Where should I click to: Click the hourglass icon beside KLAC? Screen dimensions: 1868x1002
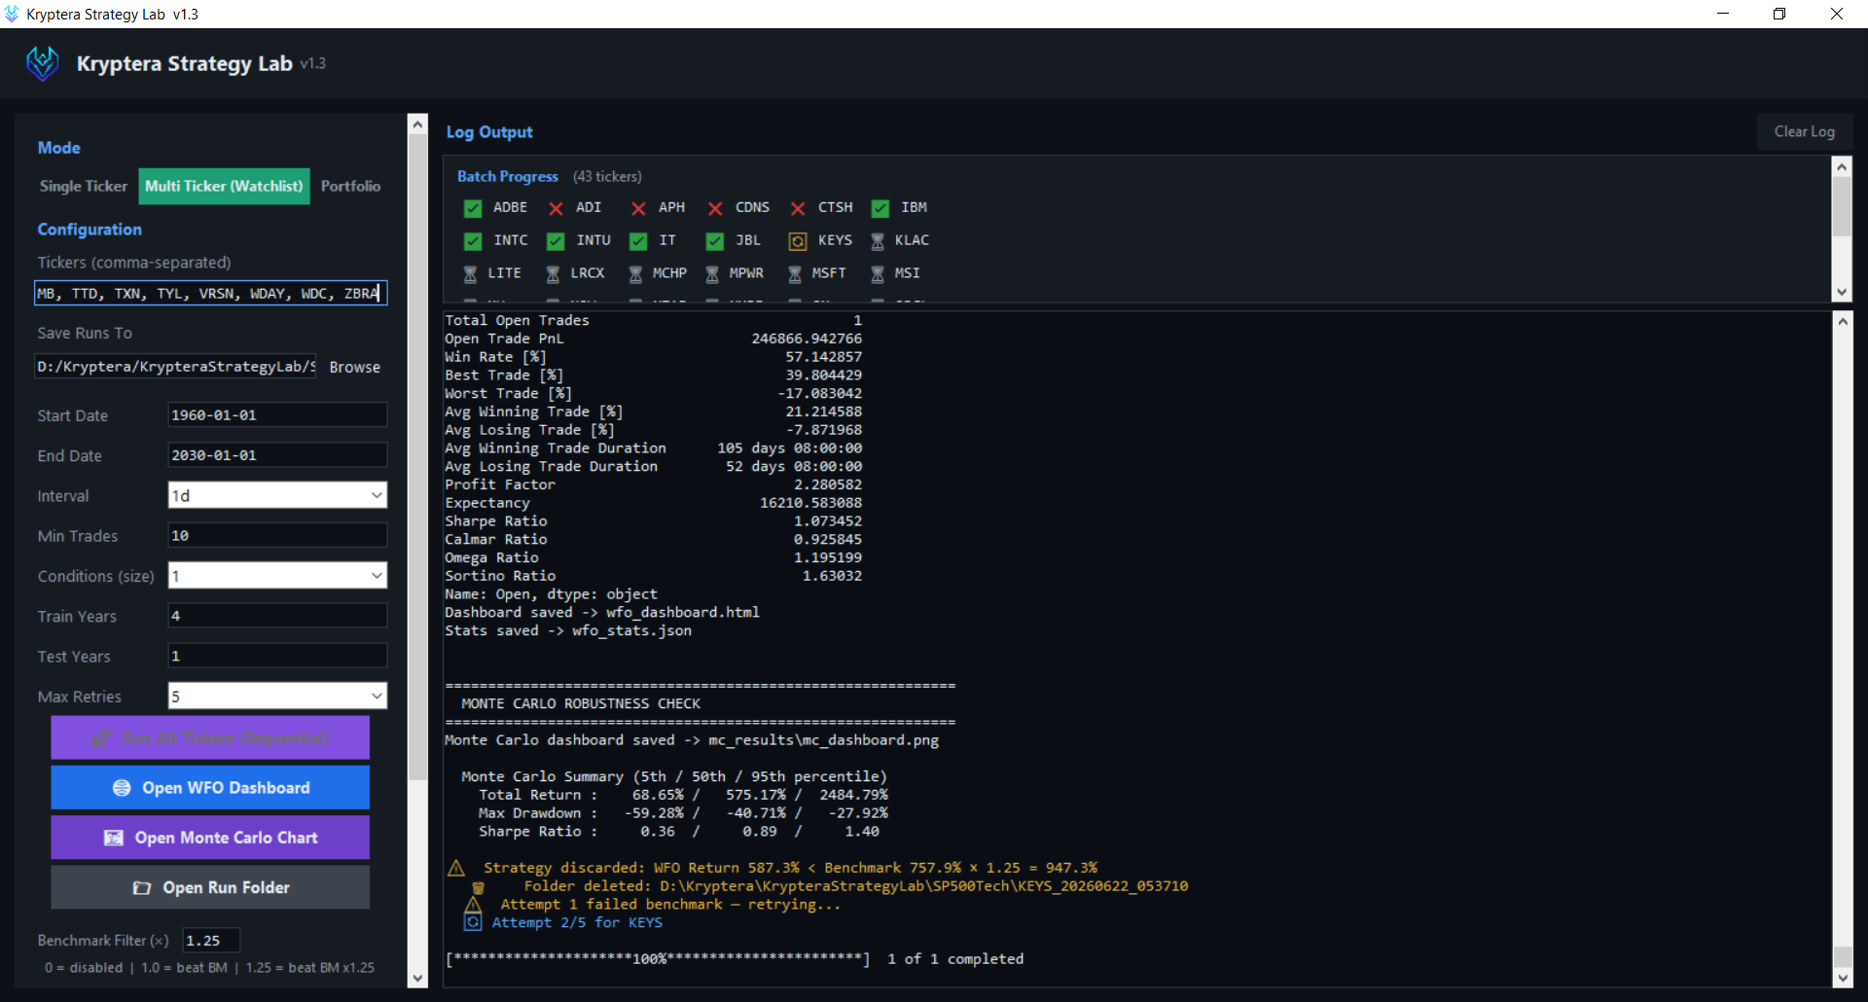point(878,241)
